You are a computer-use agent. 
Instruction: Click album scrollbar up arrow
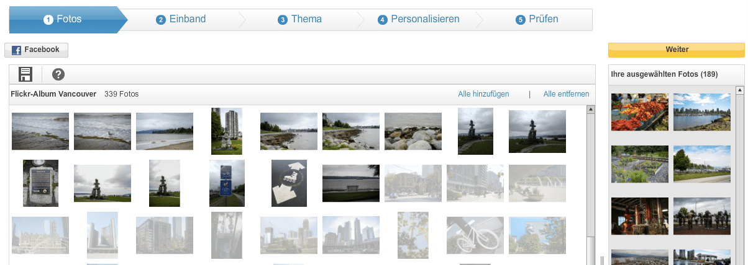coord(591,110)
